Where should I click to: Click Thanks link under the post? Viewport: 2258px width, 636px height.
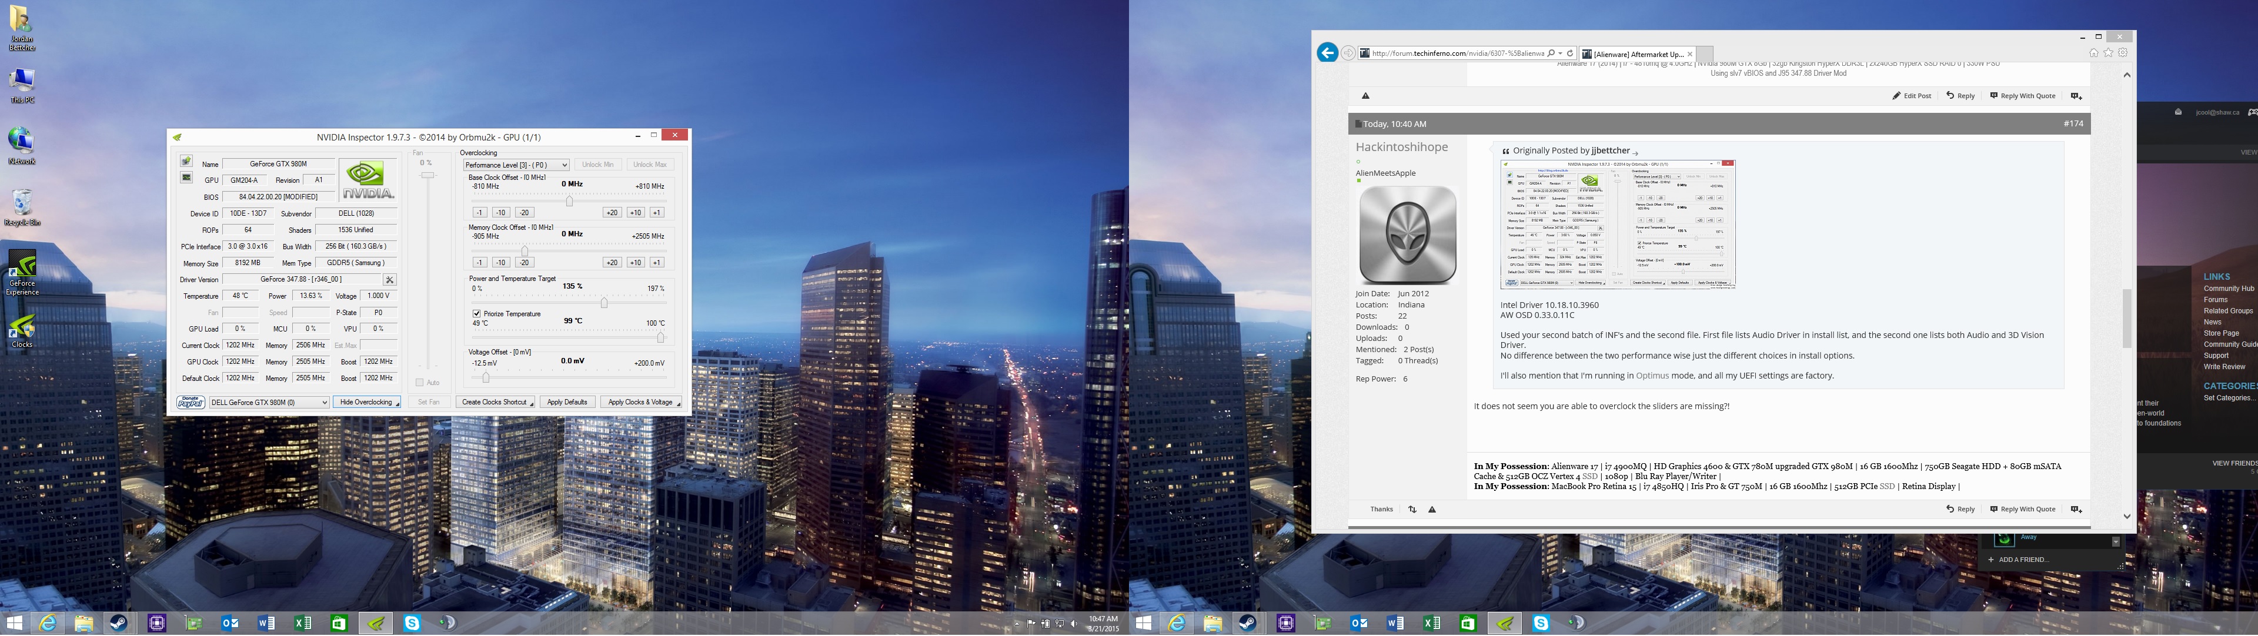point(1381,509)
